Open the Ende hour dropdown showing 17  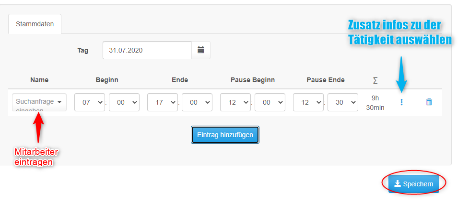pyautogui.click(x=163, y=102)
